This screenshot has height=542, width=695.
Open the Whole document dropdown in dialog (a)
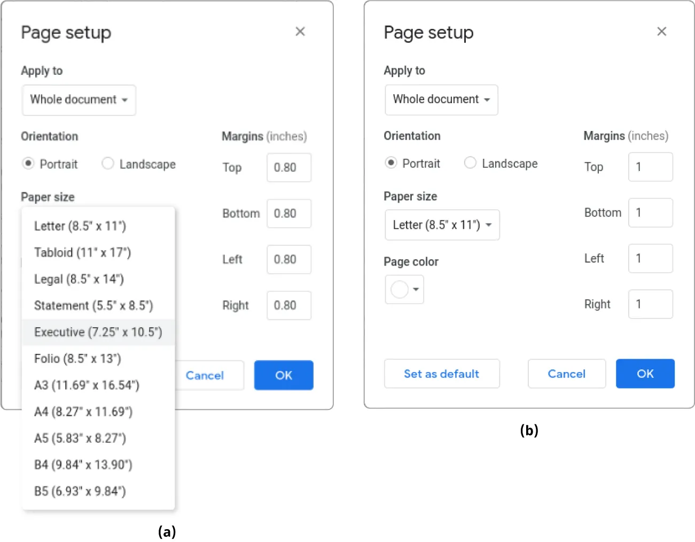coord(79,100)
